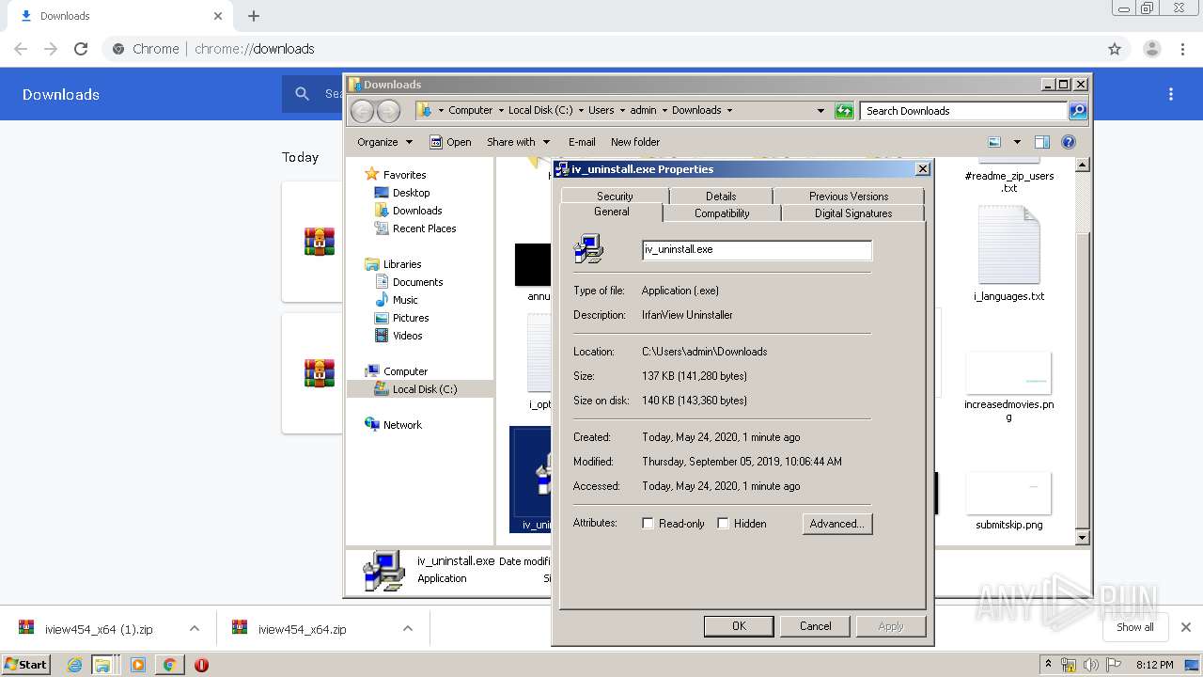
Task: Select the increasedmovies.png thumbnail
Action: (x=1008, y=372)
